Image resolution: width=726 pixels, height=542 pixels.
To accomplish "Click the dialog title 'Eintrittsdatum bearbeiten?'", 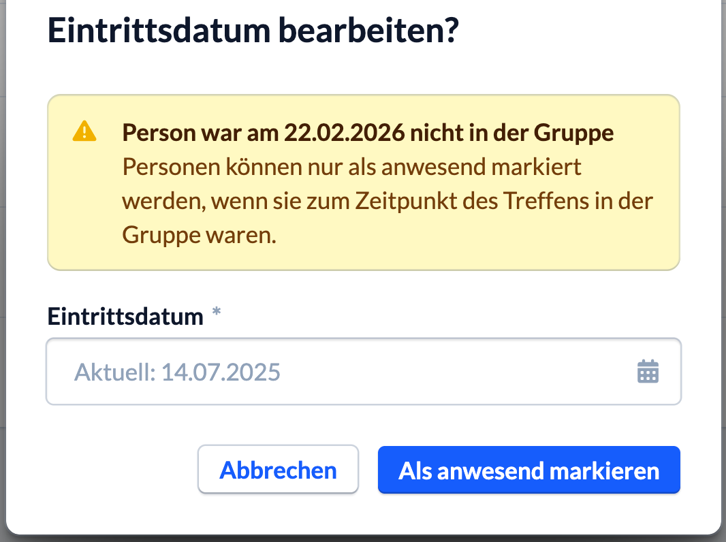I will 253,31.
